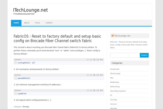Click the 'IT troubleshooting start here!' tagline
The height and width of the screenshot is (109, 163).
tap(24, 14)
